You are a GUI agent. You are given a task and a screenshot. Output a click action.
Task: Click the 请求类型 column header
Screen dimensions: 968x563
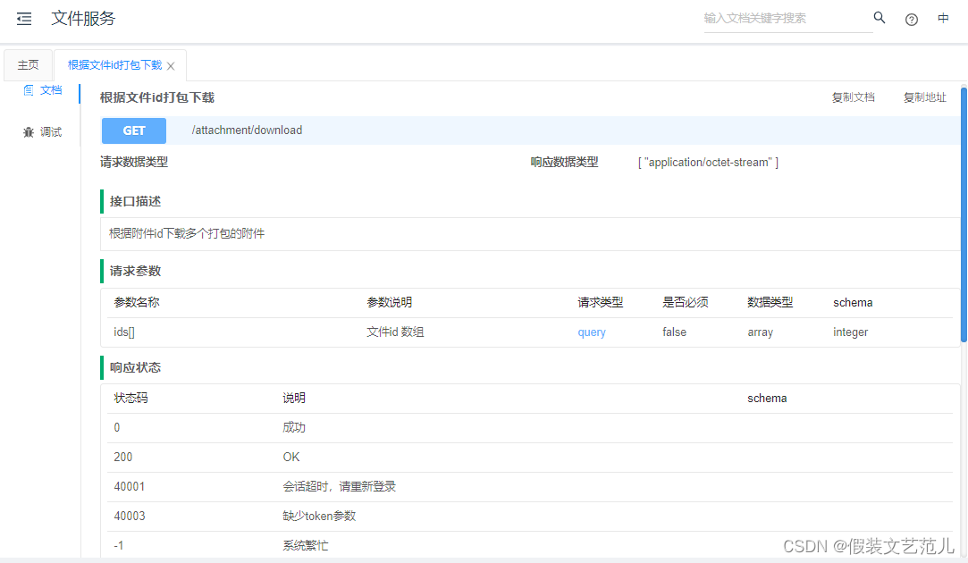[600, 302]
